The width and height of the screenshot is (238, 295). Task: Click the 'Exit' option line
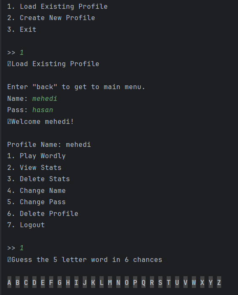22,30
